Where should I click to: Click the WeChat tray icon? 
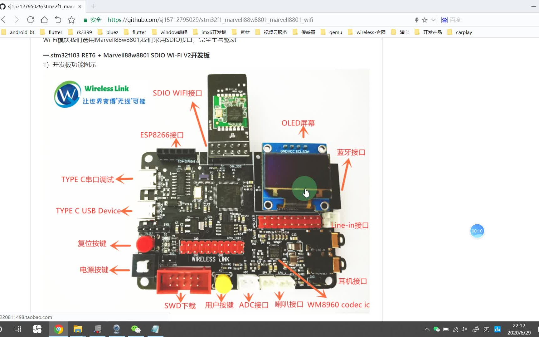point(437,329)
